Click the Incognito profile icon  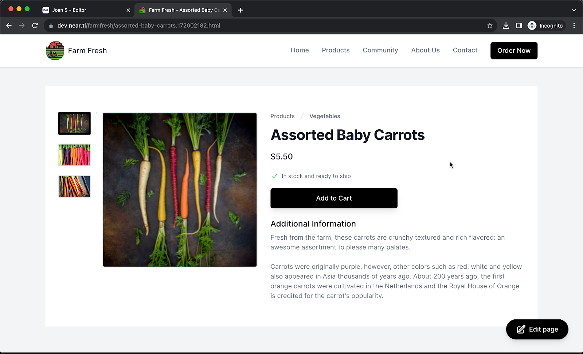point(532,25)
